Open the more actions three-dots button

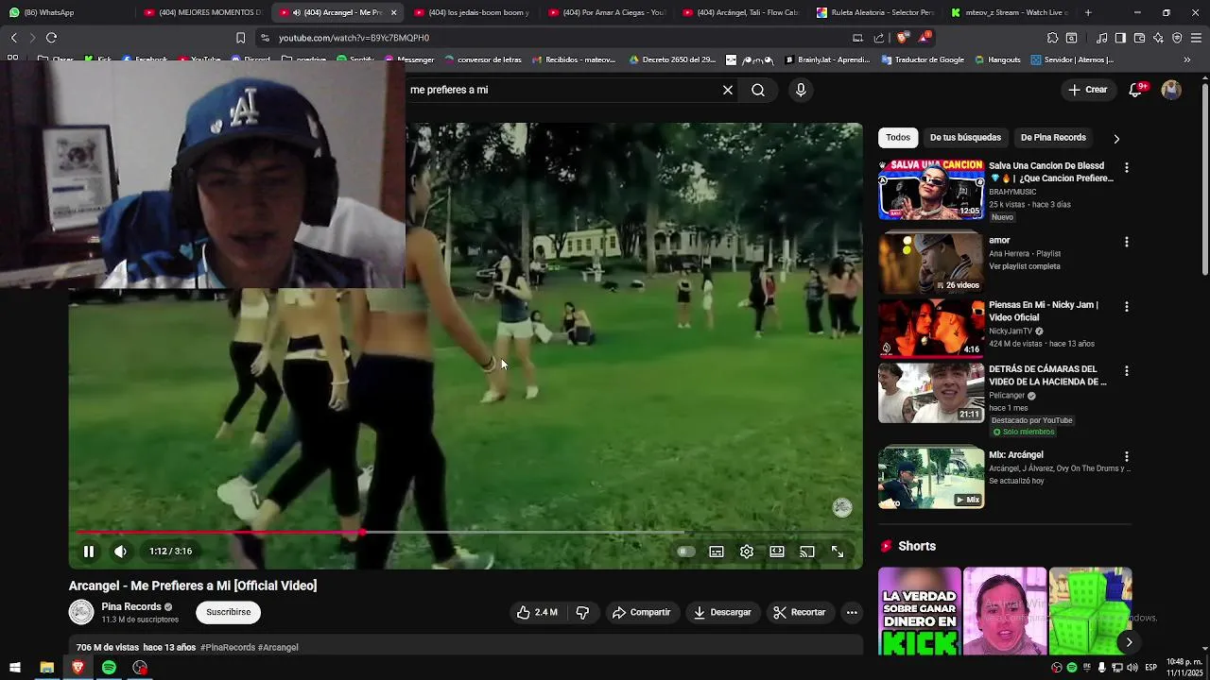pos(852,612)
